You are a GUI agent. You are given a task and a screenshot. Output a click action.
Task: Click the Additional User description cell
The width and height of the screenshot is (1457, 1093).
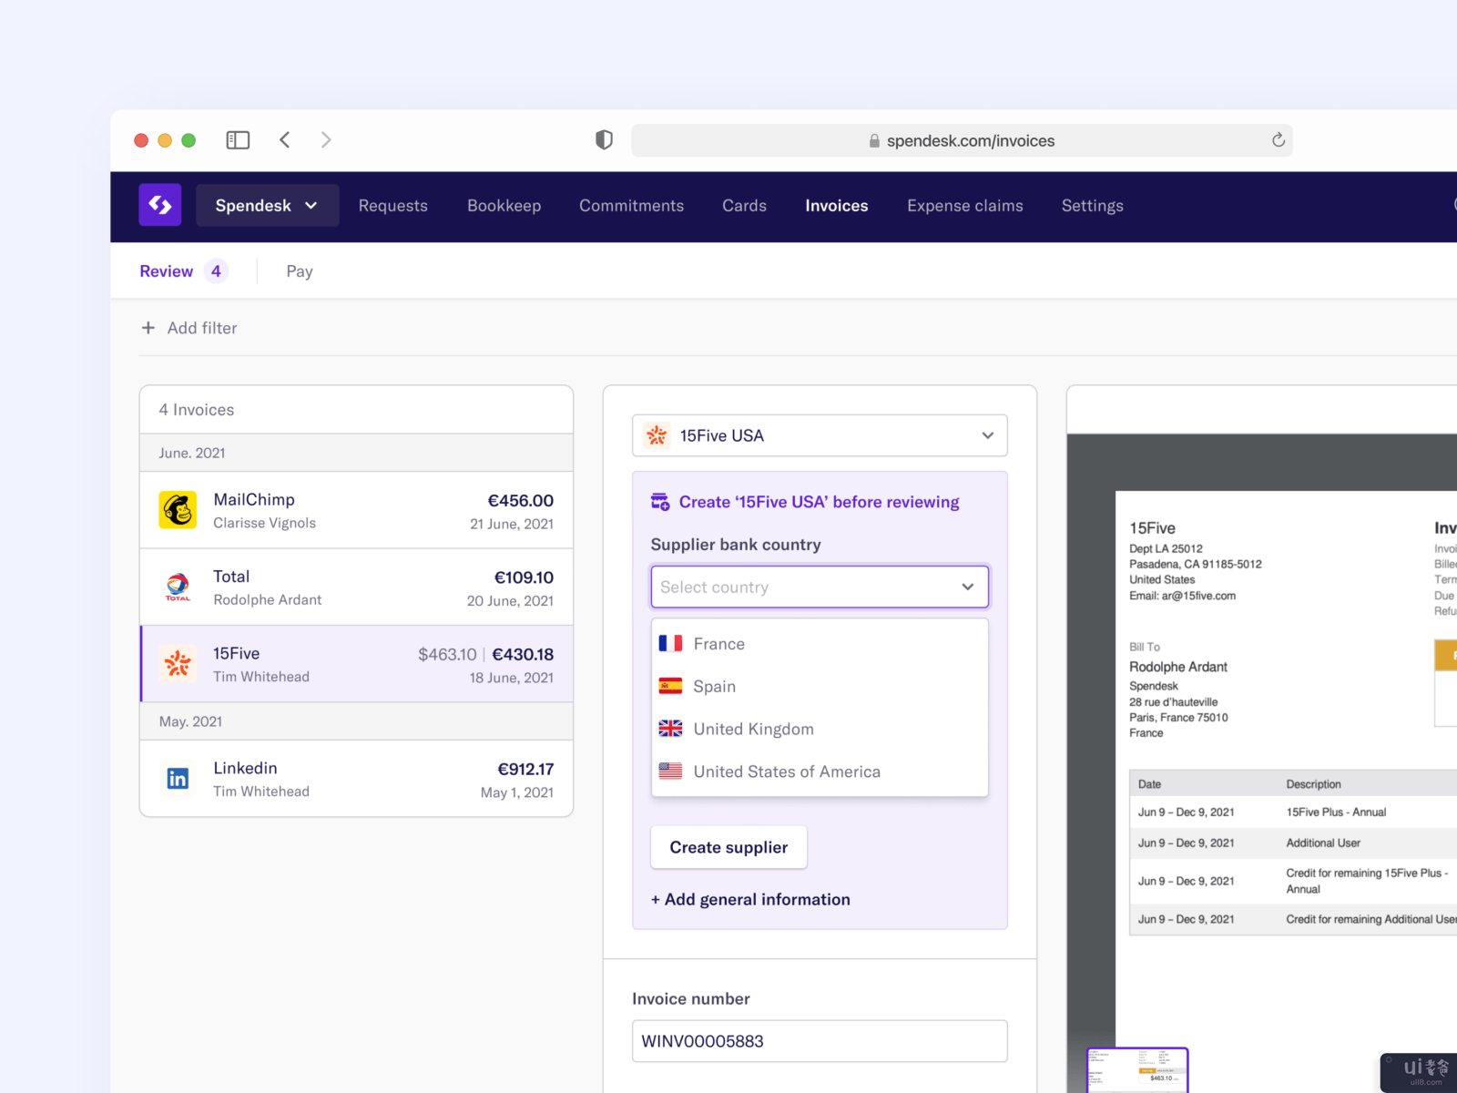click(1323, 843)
